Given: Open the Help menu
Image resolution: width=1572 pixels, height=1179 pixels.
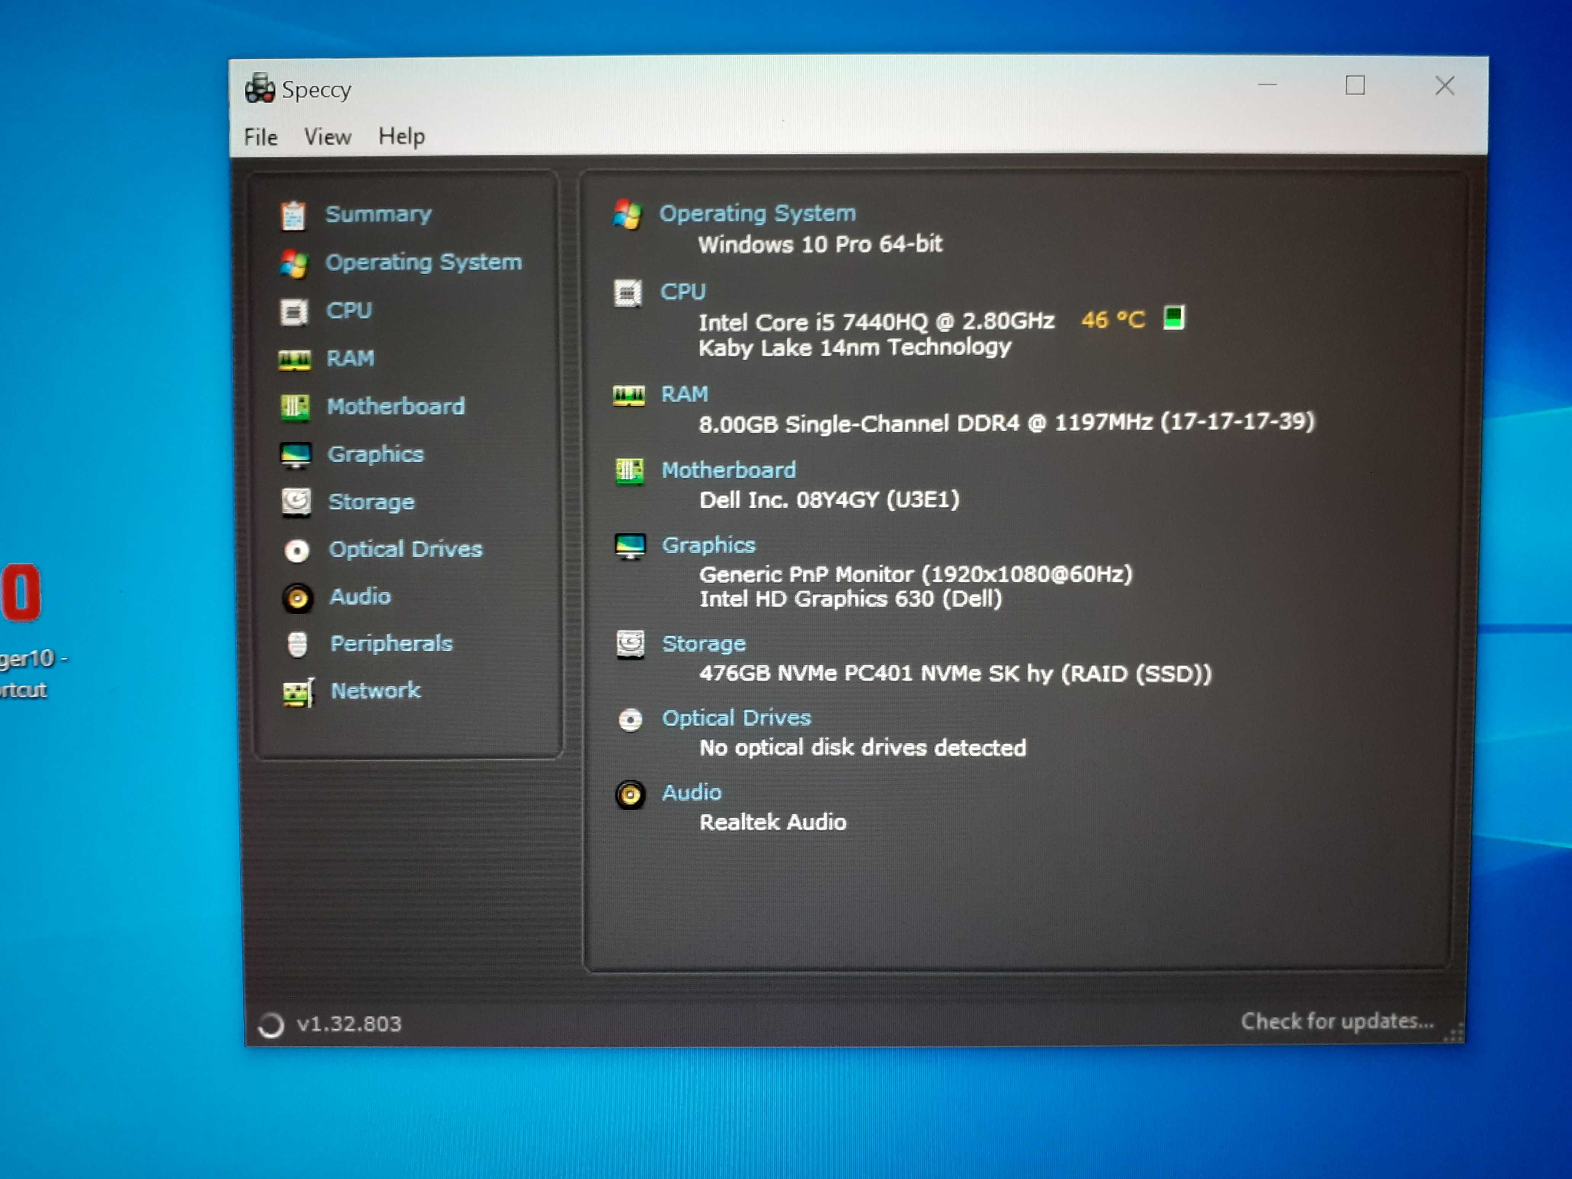Looking at the screenshot, I should pyautogui.click(x=401, y=136).
